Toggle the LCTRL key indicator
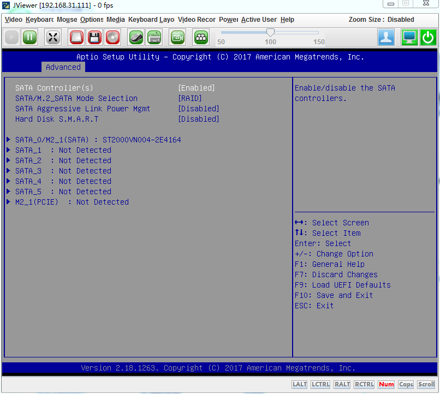 click(x=320, y=384)
